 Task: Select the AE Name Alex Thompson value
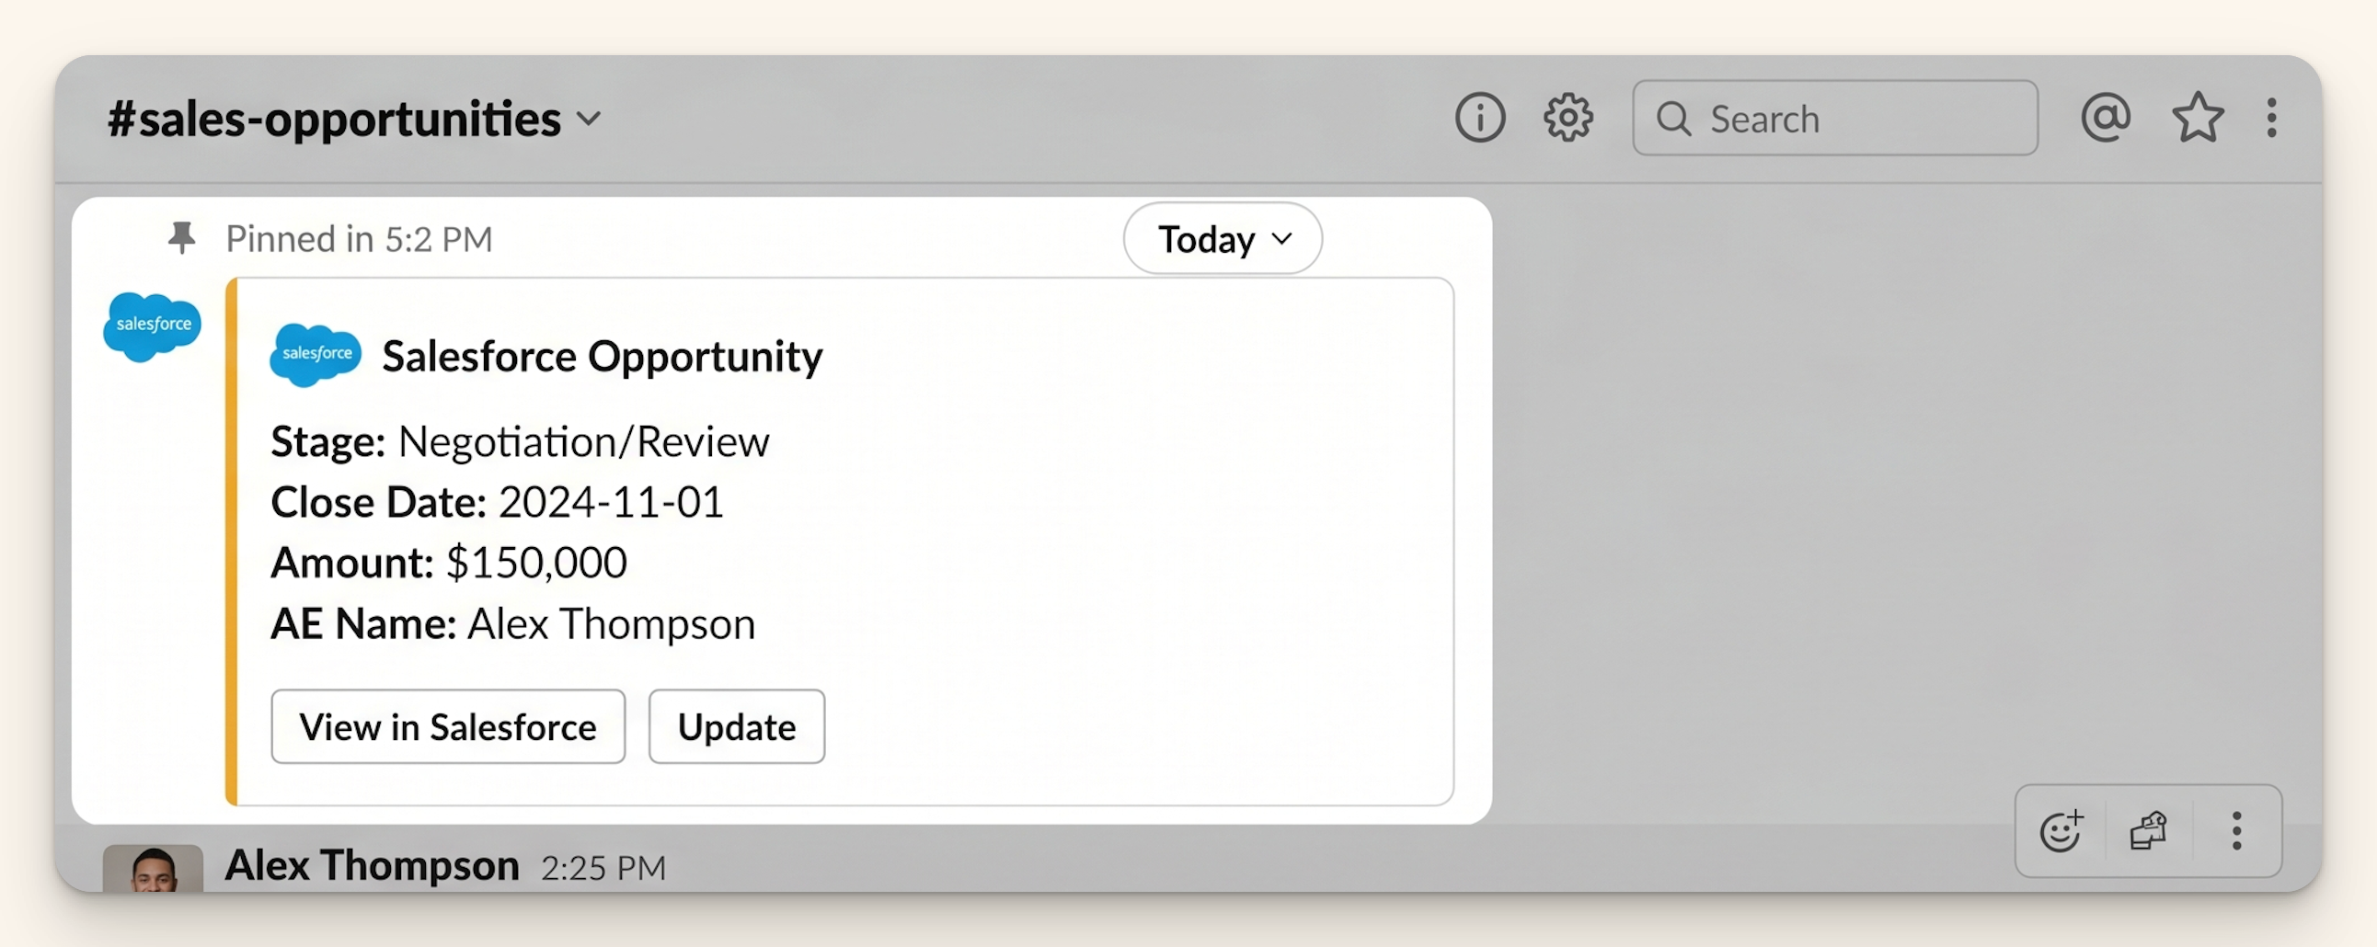tap(611, 624)
